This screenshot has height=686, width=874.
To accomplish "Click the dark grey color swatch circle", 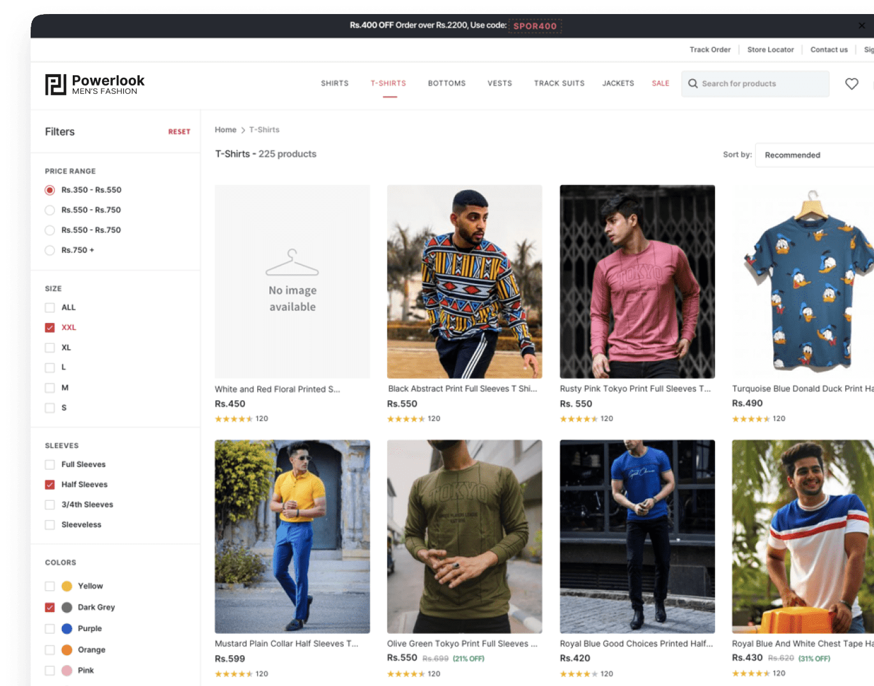I will 67,608.
